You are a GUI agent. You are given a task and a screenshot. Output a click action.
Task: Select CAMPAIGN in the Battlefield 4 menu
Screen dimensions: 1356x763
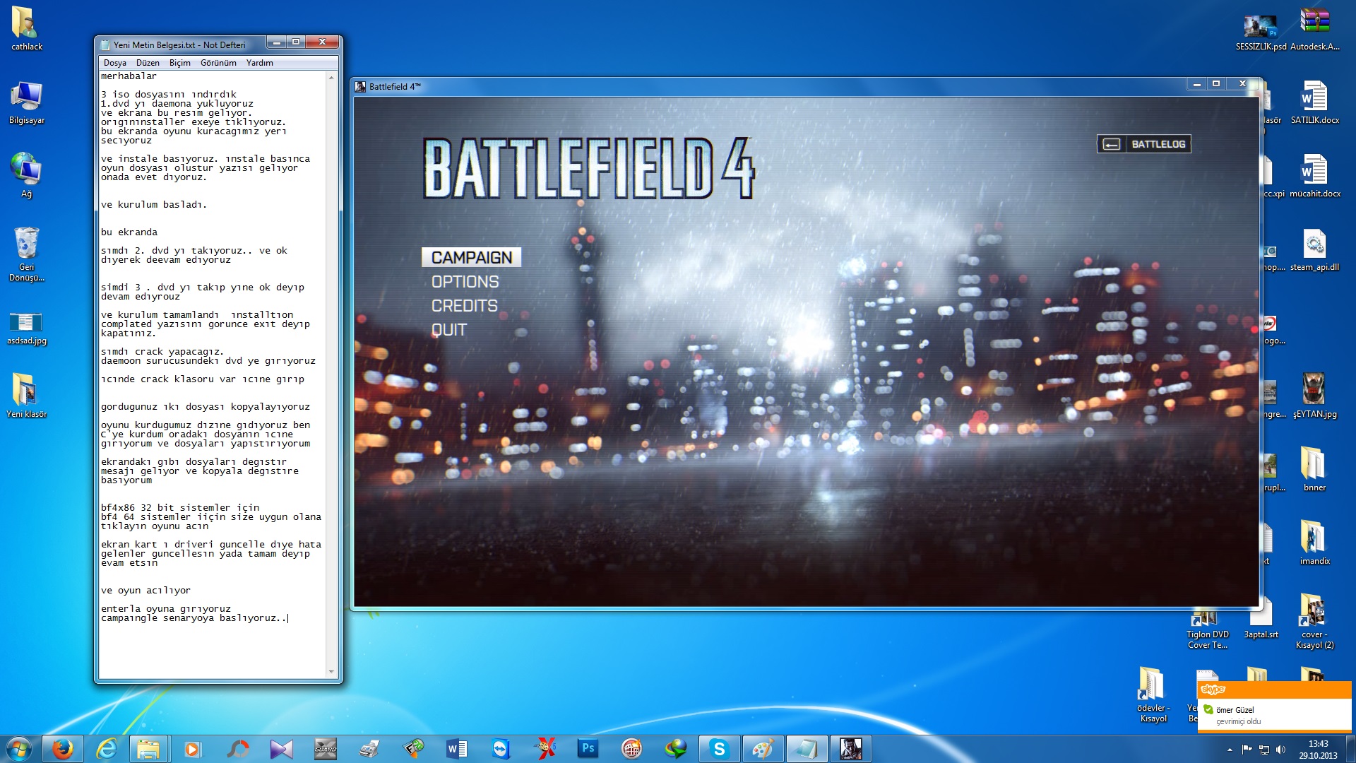pos(471,258)
